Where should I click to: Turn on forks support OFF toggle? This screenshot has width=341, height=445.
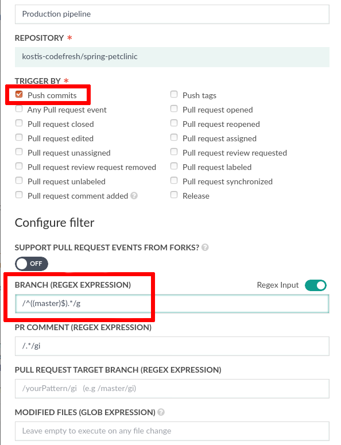coord(32,264)
